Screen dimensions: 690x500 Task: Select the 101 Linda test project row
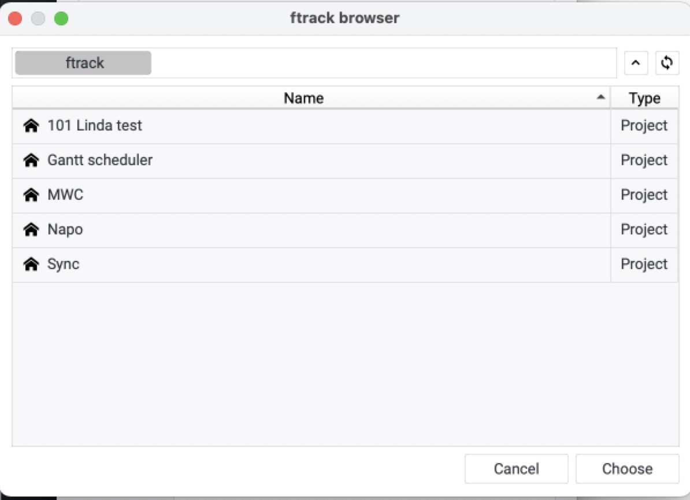(x=231, y=125)
